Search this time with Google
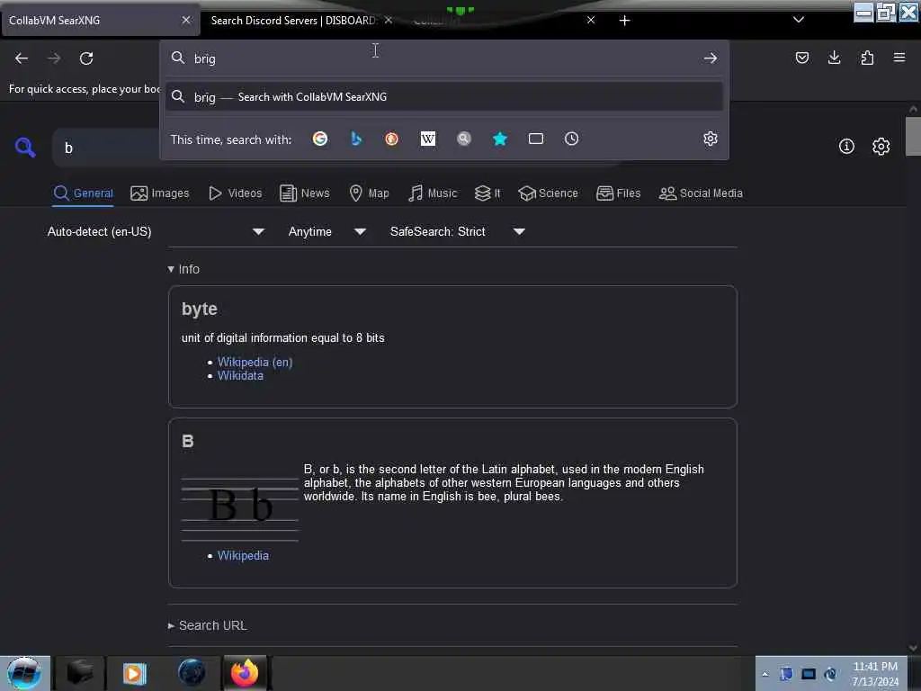Image resolution: width=921 pixels, height=691 pixels. click(x=320, y=139)
